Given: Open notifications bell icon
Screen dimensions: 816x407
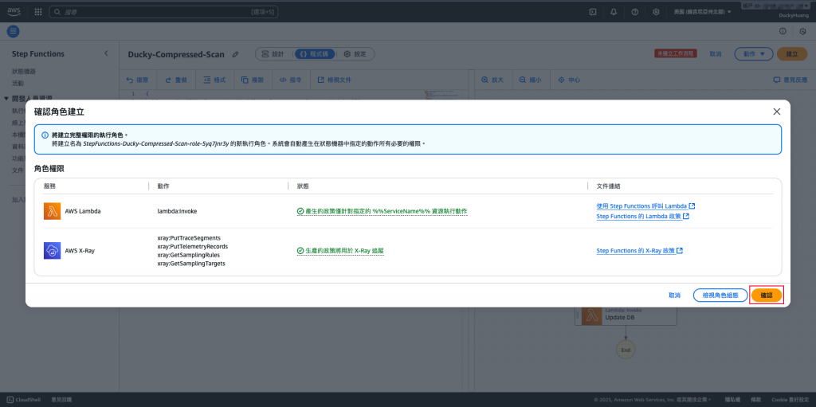Looking at the screenshot, I should click(614, 11).
